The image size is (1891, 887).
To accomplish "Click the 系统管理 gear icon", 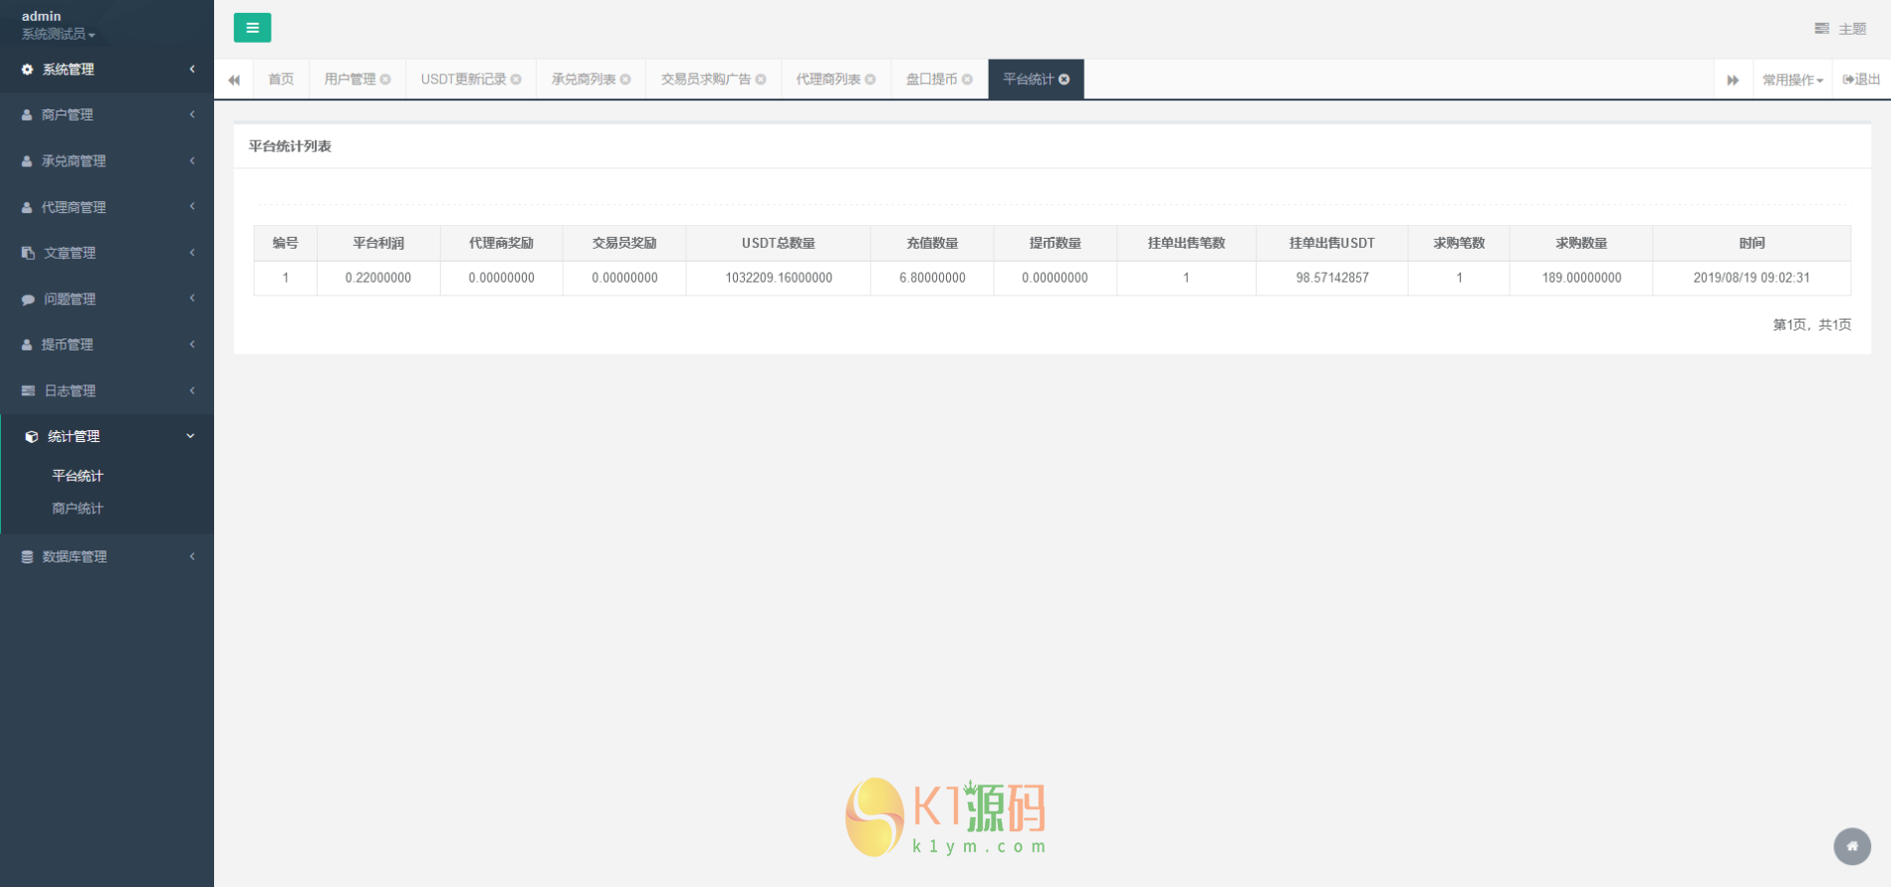I will click(x=27, y=70).
